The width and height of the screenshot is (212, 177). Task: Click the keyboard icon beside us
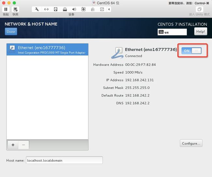click(x=161, y=32)
